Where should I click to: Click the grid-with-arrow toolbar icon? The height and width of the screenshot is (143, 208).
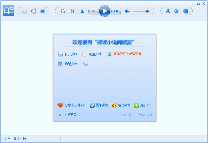(x=63, y=11)
